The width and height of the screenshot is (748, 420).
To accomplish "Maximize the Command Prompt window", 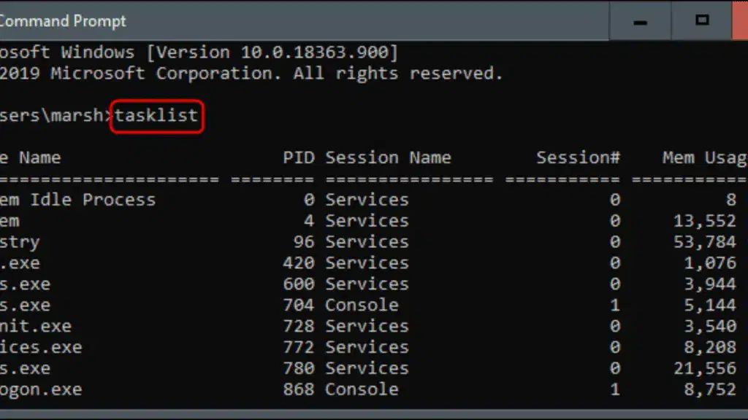I will point(702,21).
